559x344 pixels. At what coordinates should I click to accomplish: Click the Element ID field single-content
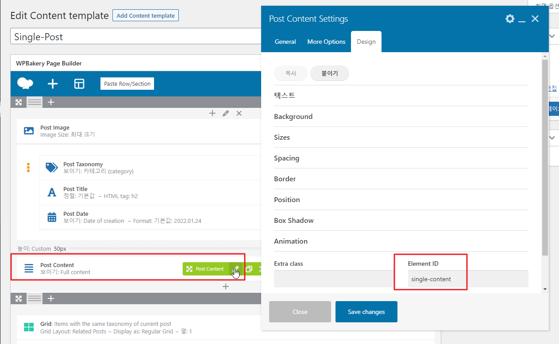point(468,279)
